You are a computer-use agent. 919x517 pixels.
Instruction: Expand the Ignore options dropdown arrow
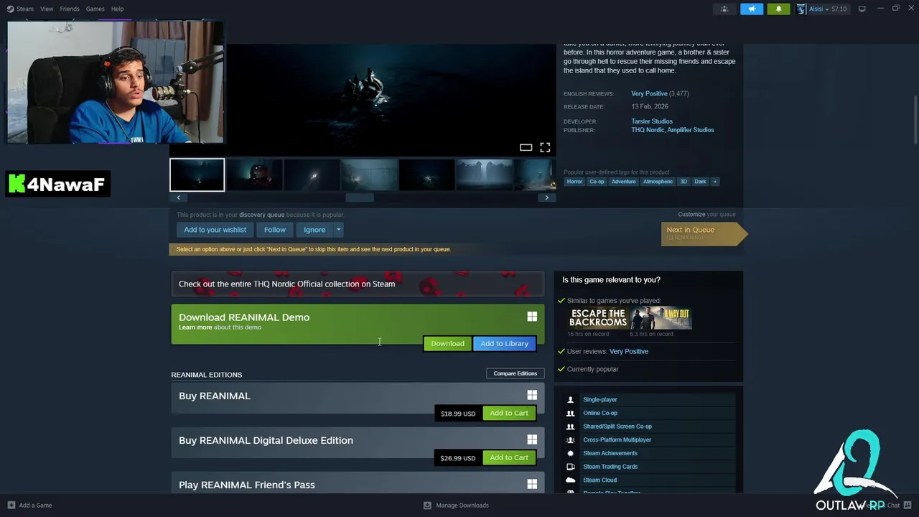point(338,230)
